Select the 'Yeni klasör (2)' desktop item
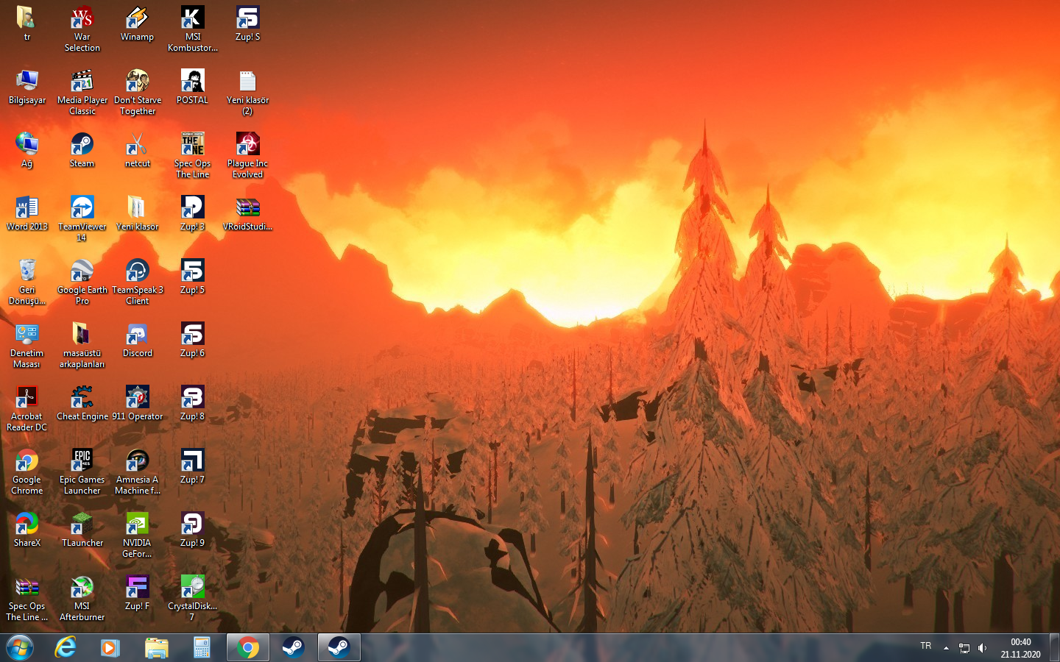Viewport: 1060px width, 662px height. (x=248, y=93)
